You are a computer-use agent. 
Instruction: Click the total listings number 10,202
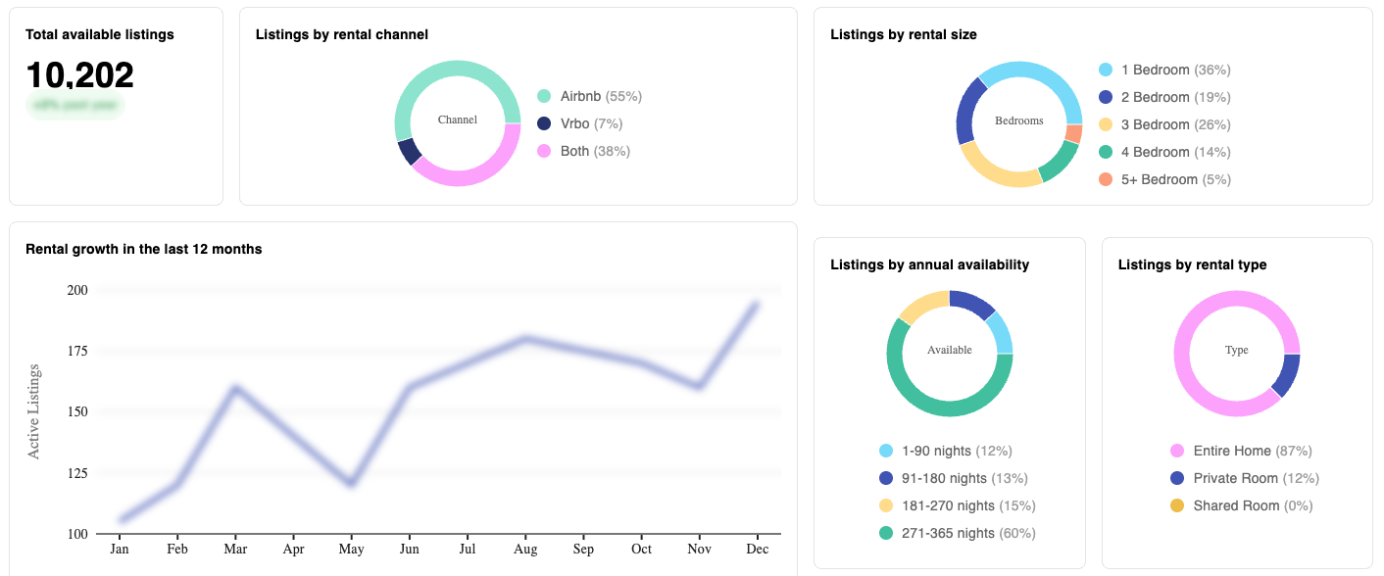coord(79,75)
